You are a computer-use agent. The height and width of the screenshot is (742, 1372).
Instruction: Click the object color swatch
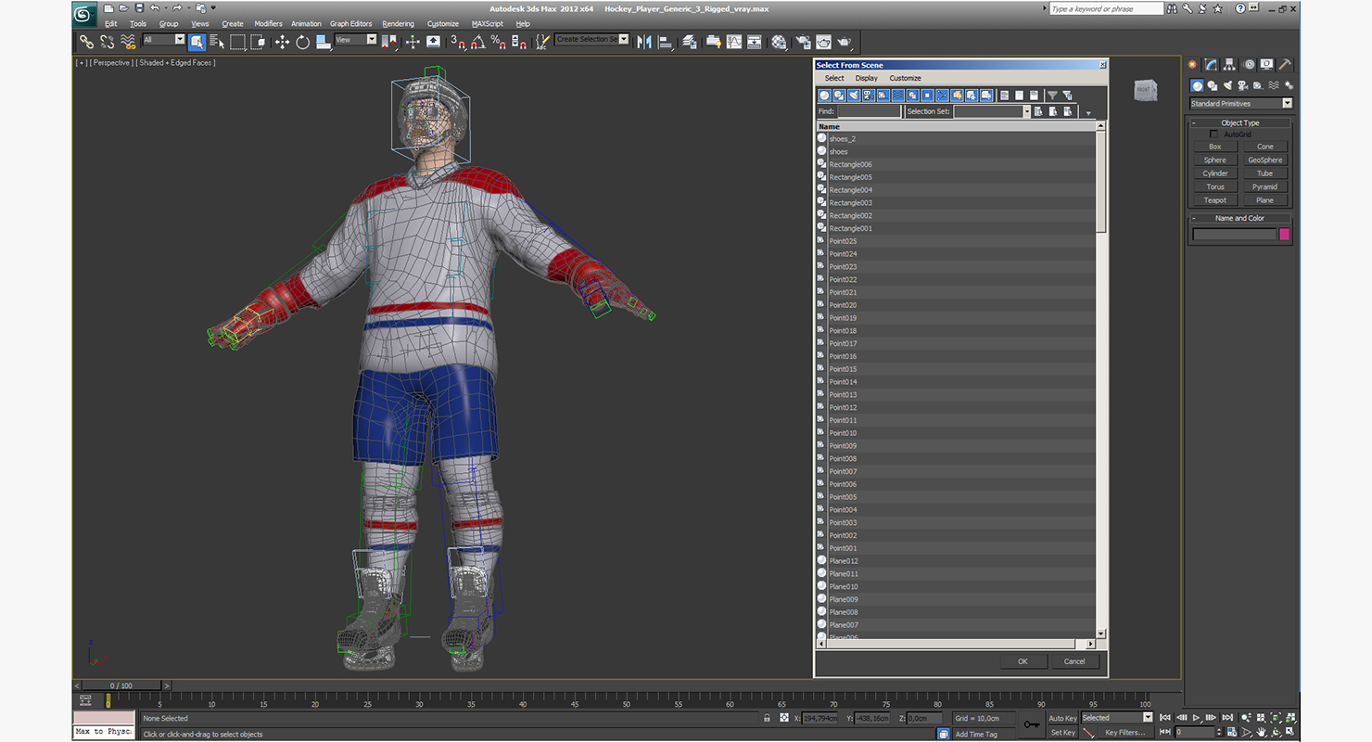click(1284, 235)
